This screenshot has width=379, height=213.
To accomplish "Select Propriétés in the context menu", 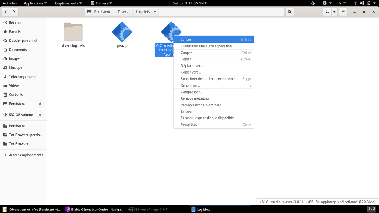I will [189, 125].
